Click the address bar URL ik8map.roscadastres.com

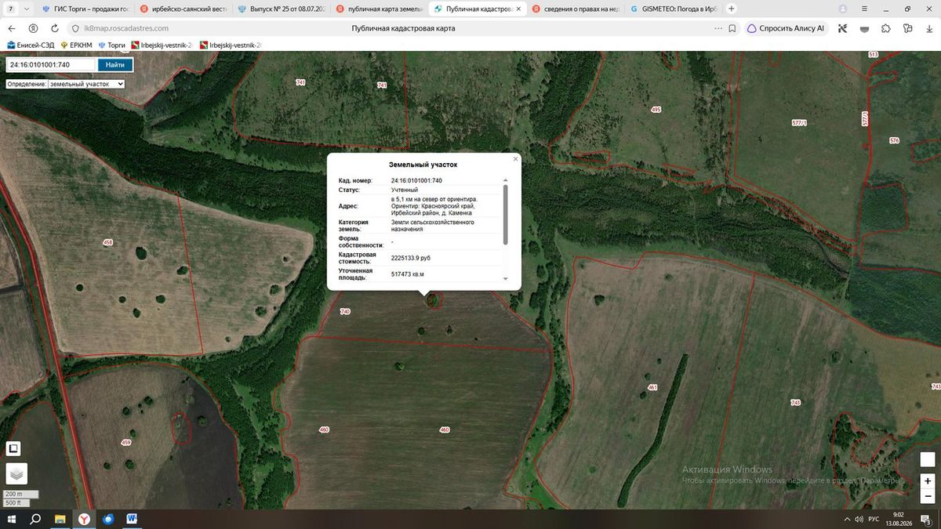pyautogui.click(x=125, y=28)
